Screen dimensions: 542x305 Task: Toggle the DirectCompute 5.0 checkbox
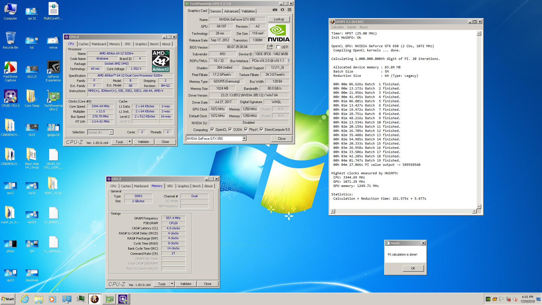click(x=261, y=130)
